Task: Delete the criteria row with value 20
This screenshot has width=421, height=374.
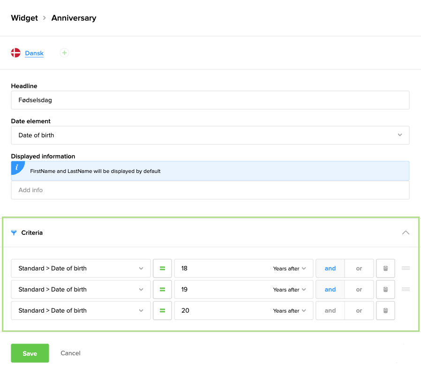Action: 385,311
